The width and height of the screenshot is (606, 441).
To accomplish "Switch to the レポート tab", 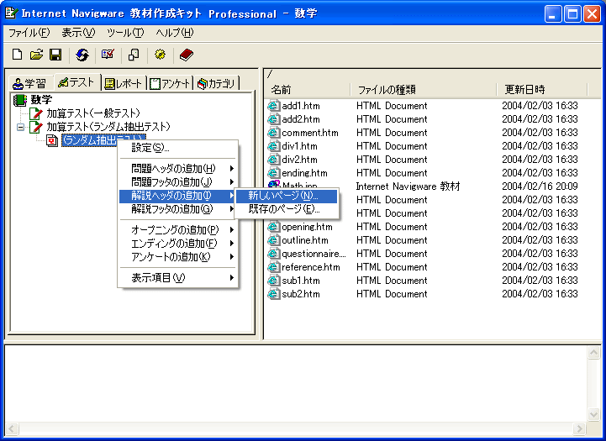I will tap(124, 83).
